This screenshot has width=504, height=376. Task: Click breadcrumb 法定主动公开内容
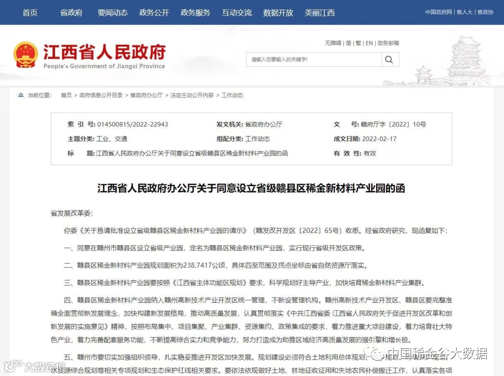point(192,95)
